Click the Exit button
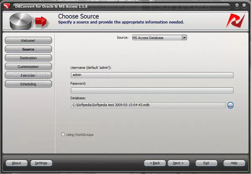Screen dimensions: 251x174 tap(206, 163)
